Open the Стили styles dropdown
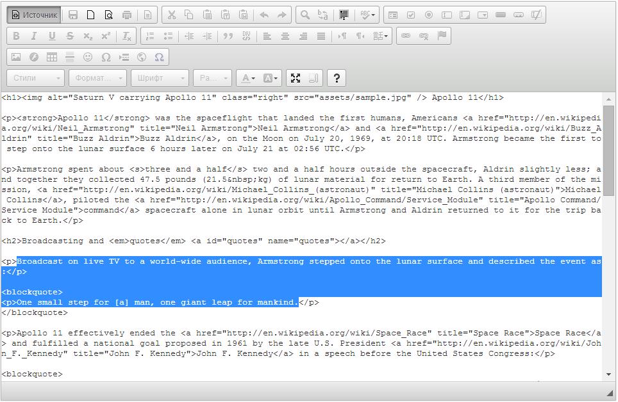 tap(35, 78)
